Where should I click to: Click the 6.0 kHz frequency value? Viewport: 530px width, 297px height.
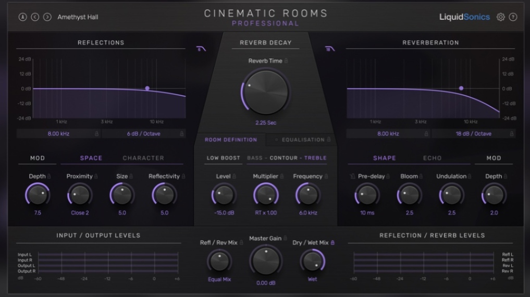[308, 213]
